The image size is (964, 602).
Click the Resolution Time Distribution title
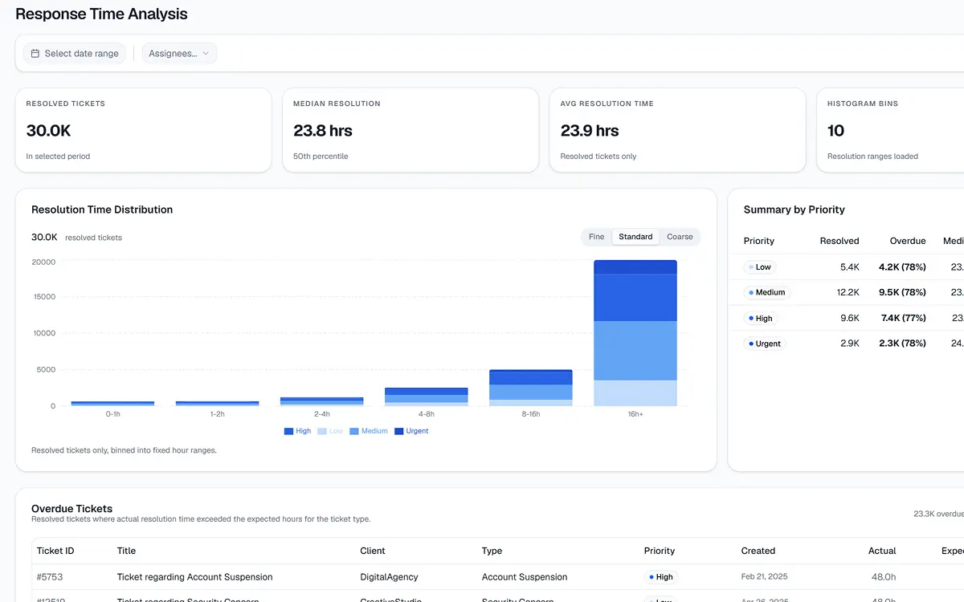coord(102,209)
